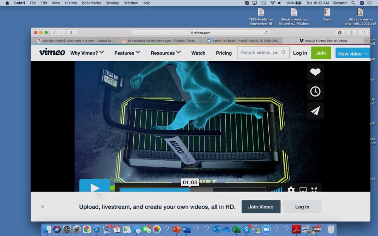The image size is (378, 236).
Task: Expand the Why Vimeo? menu
Action: (x=87, y=53)
